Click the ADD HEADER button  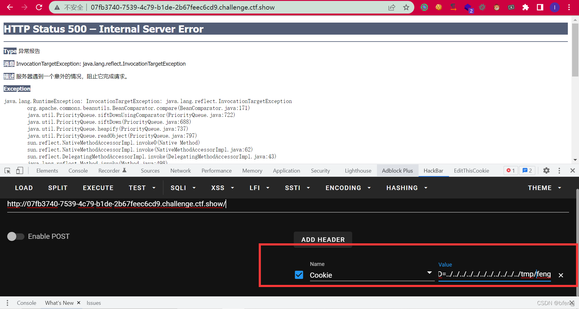[323, 239]
